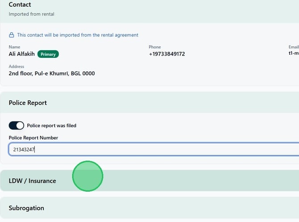Click the Primary badge next to Ali Alfakih
This screenshot has height=222, width=299.
(48, 54)
